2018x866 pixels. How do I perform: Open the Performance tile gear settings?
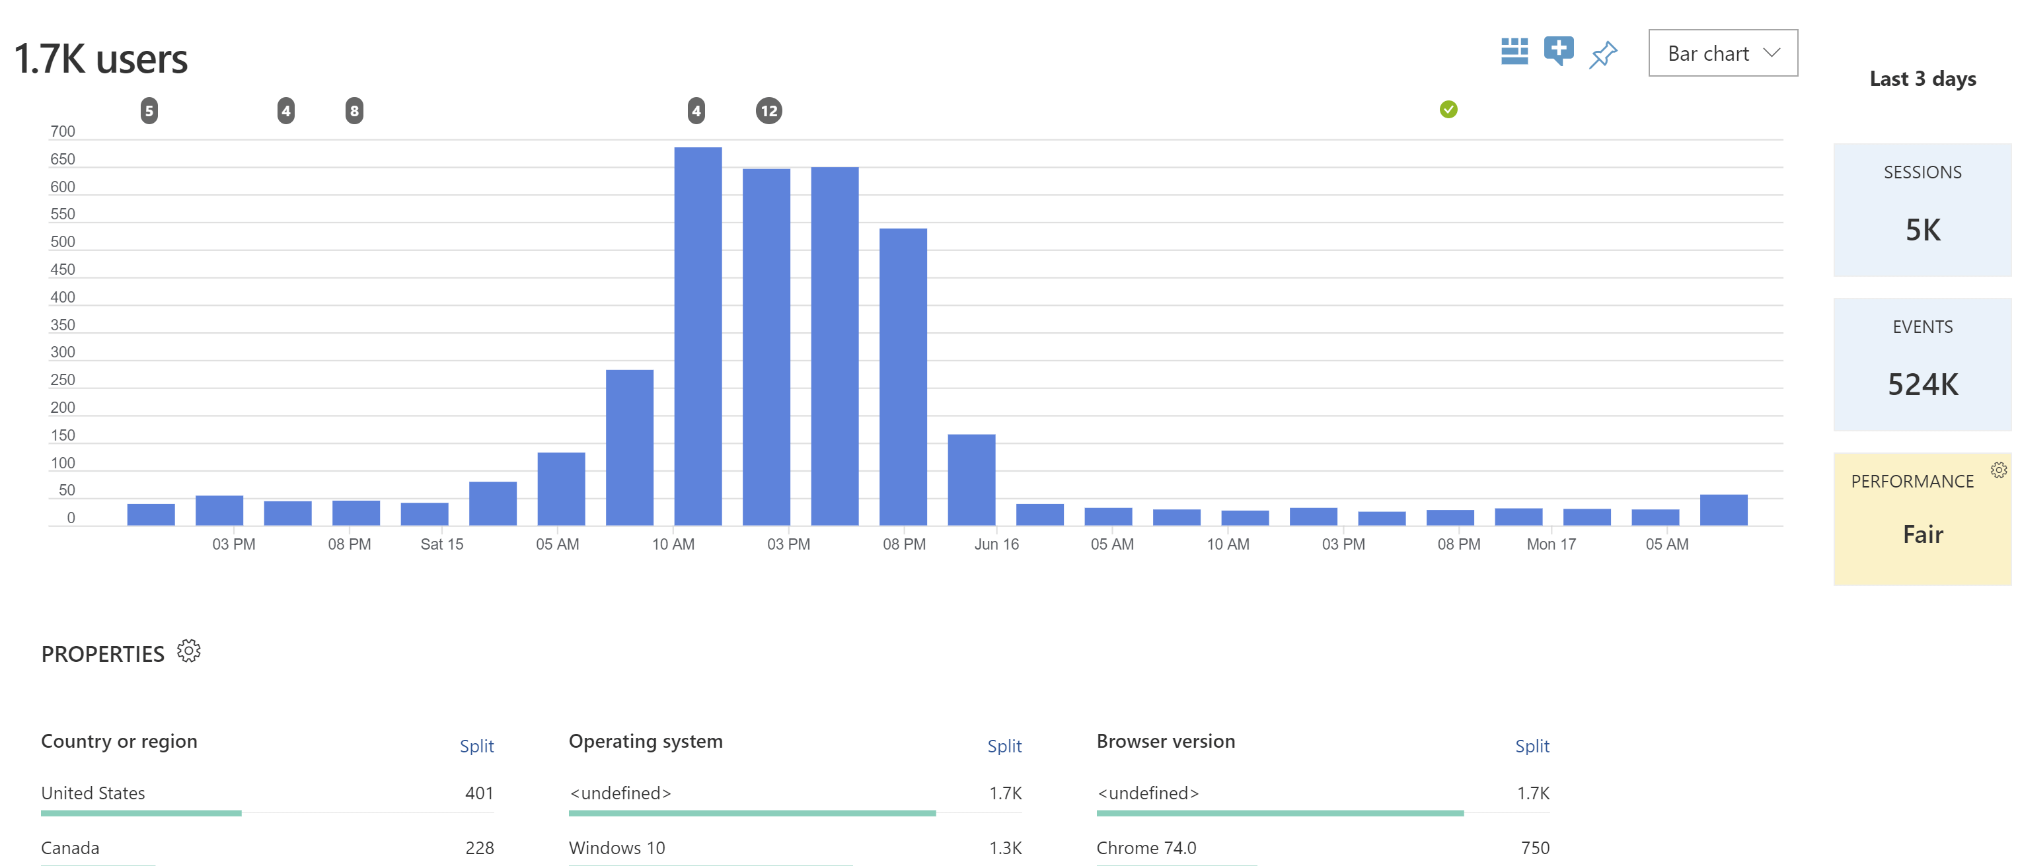pyautogui.click(x=1998, y=469)
